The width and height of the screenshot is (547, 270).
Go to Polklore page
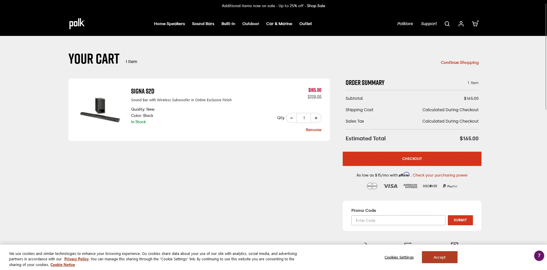(x=405, y=24)
